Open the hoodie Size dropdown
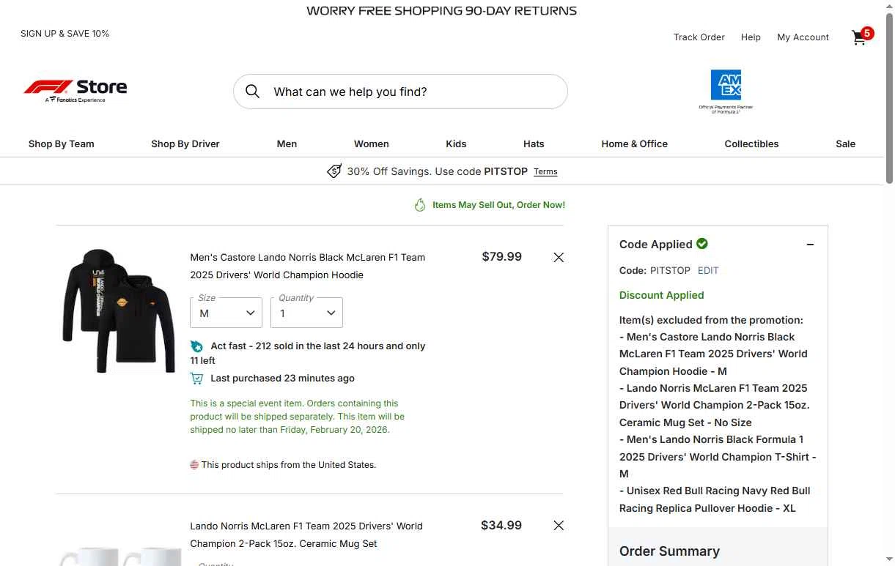The height and width of the screenshot is (566, 895). tap(226, 313)
